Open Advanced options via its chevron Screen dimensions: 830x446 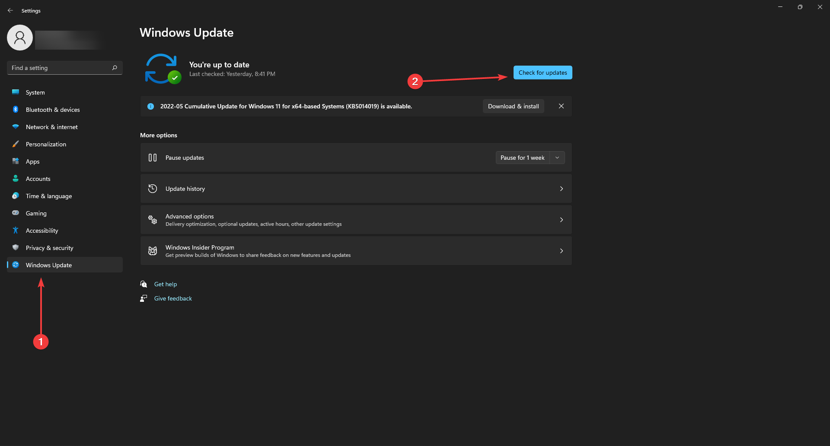(562, 220)
